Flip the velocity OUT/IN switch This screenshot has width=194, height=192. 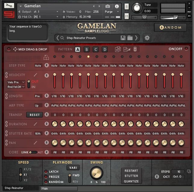tap(29, 84)
